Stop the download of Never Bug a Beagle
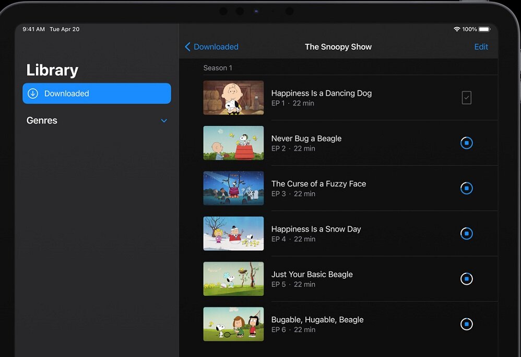The width and height of the screenshot is (521, 357). (x=466, y=143)
